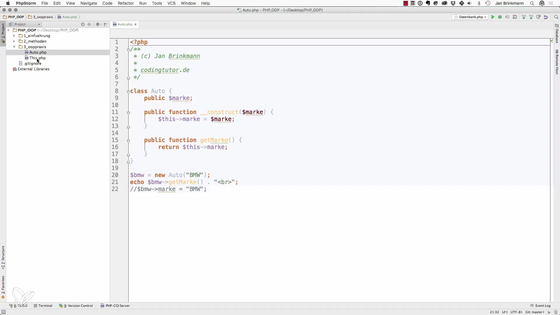Screen dimensions: 560x315
Task: Click the Bluetooth menu bar icon
Action: (479, 3)
